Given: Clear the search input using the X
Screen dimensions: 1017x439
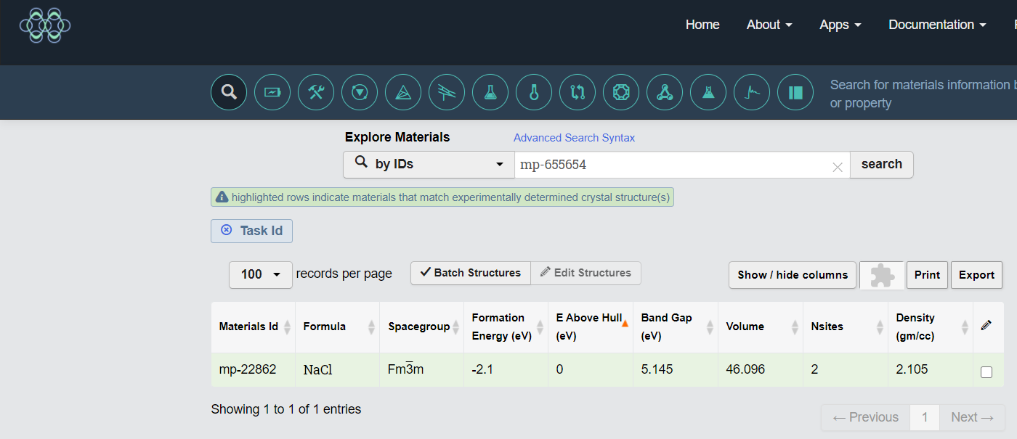Looking at the screenshot, I should [x=838, y=166].
